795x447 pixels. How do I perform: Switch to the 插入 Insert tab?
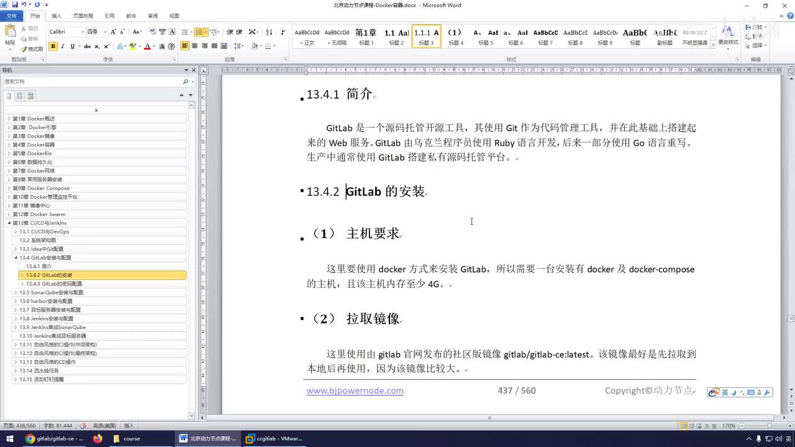pyautogui.click(x=57, y=16)
